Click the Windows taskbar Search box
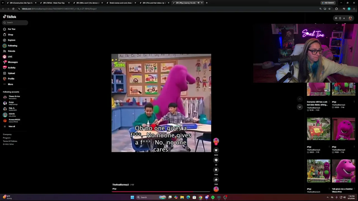Image resolution: width=358 pixels, height=201 pixels. (151, 197)
